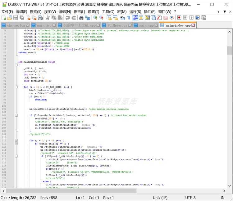The height and width of the screenshot is (201, 233).
Task: Undo the last edit with the toolbar arrow
Action: click(x=68, y=18)
